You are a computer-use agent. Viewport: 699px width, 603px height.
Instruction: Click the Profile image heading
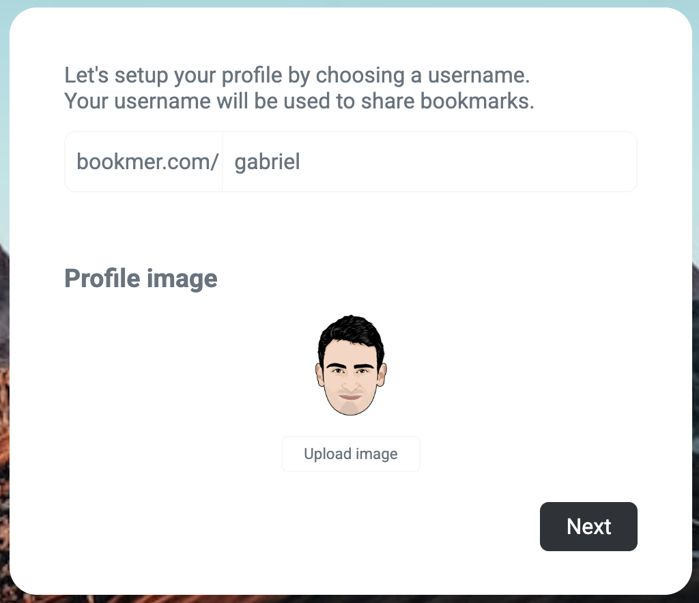(x=141, y=278)
